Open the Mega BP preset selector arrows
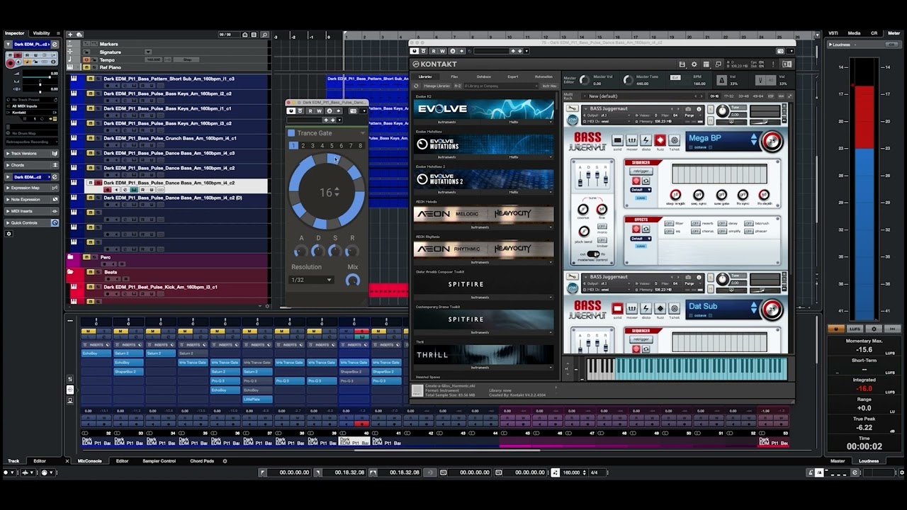The height and width of the screenshot is (510, 907). (x=753, y=140)
